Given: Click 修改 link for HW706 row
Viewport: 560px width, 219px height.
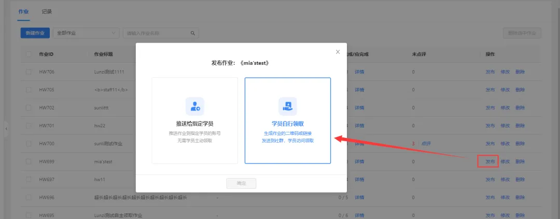Looking at the screenshot, I should click(x=505, y=72).
